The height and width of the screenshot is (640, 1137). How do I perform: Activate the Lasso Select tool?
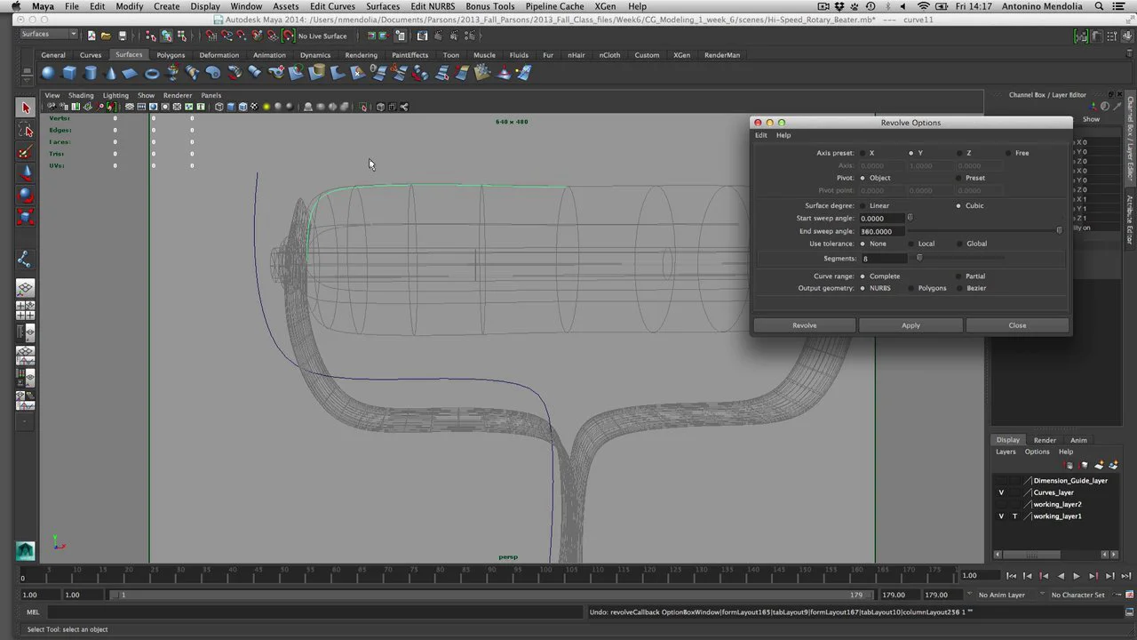pyautogui.click(x=25, y=131)
